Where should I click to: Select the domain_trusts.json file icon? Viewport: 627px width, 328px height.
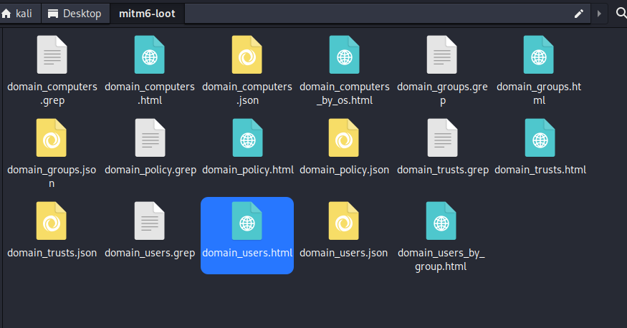(51, 221)
